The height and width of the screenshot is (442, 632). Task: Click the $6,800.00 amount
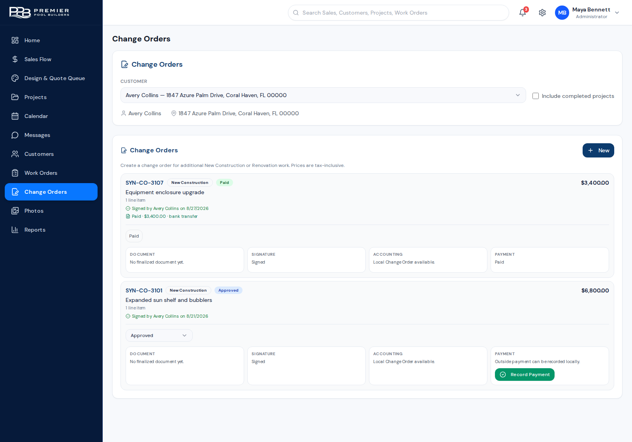[x=595, y=290]
